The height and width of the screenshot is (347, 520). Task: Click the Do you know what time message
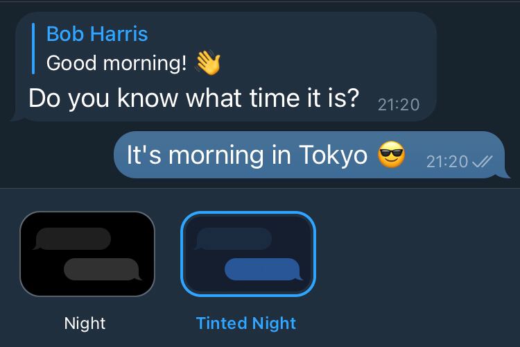[194, 98]
